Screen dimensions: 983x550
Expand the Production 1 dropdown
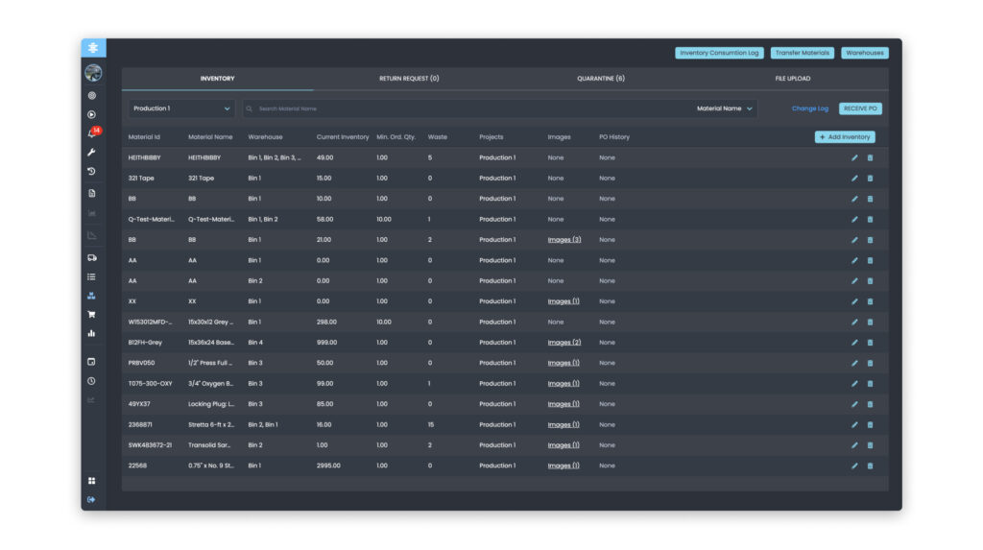coord(181,108)
